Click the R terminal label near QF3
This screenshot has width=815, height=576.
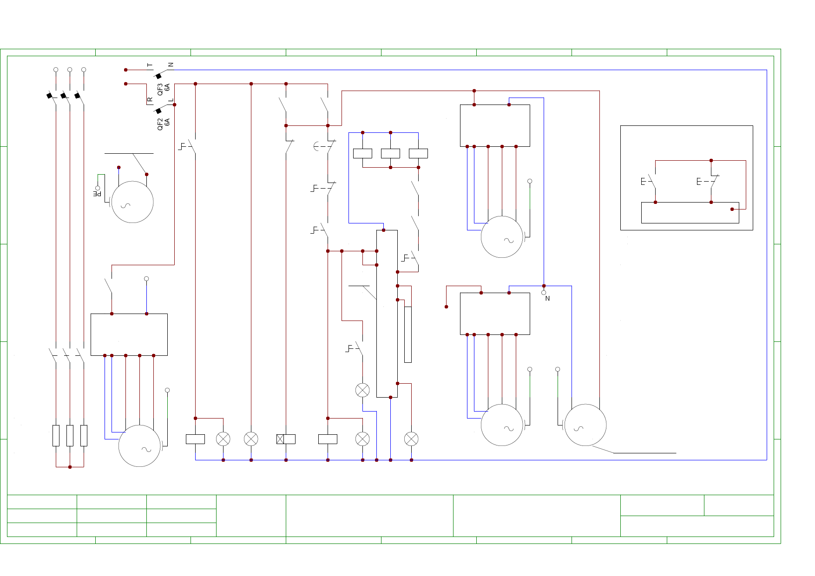150,99
